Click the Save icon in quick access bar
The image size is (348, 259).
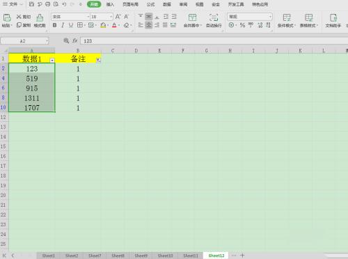coord(32,4)
